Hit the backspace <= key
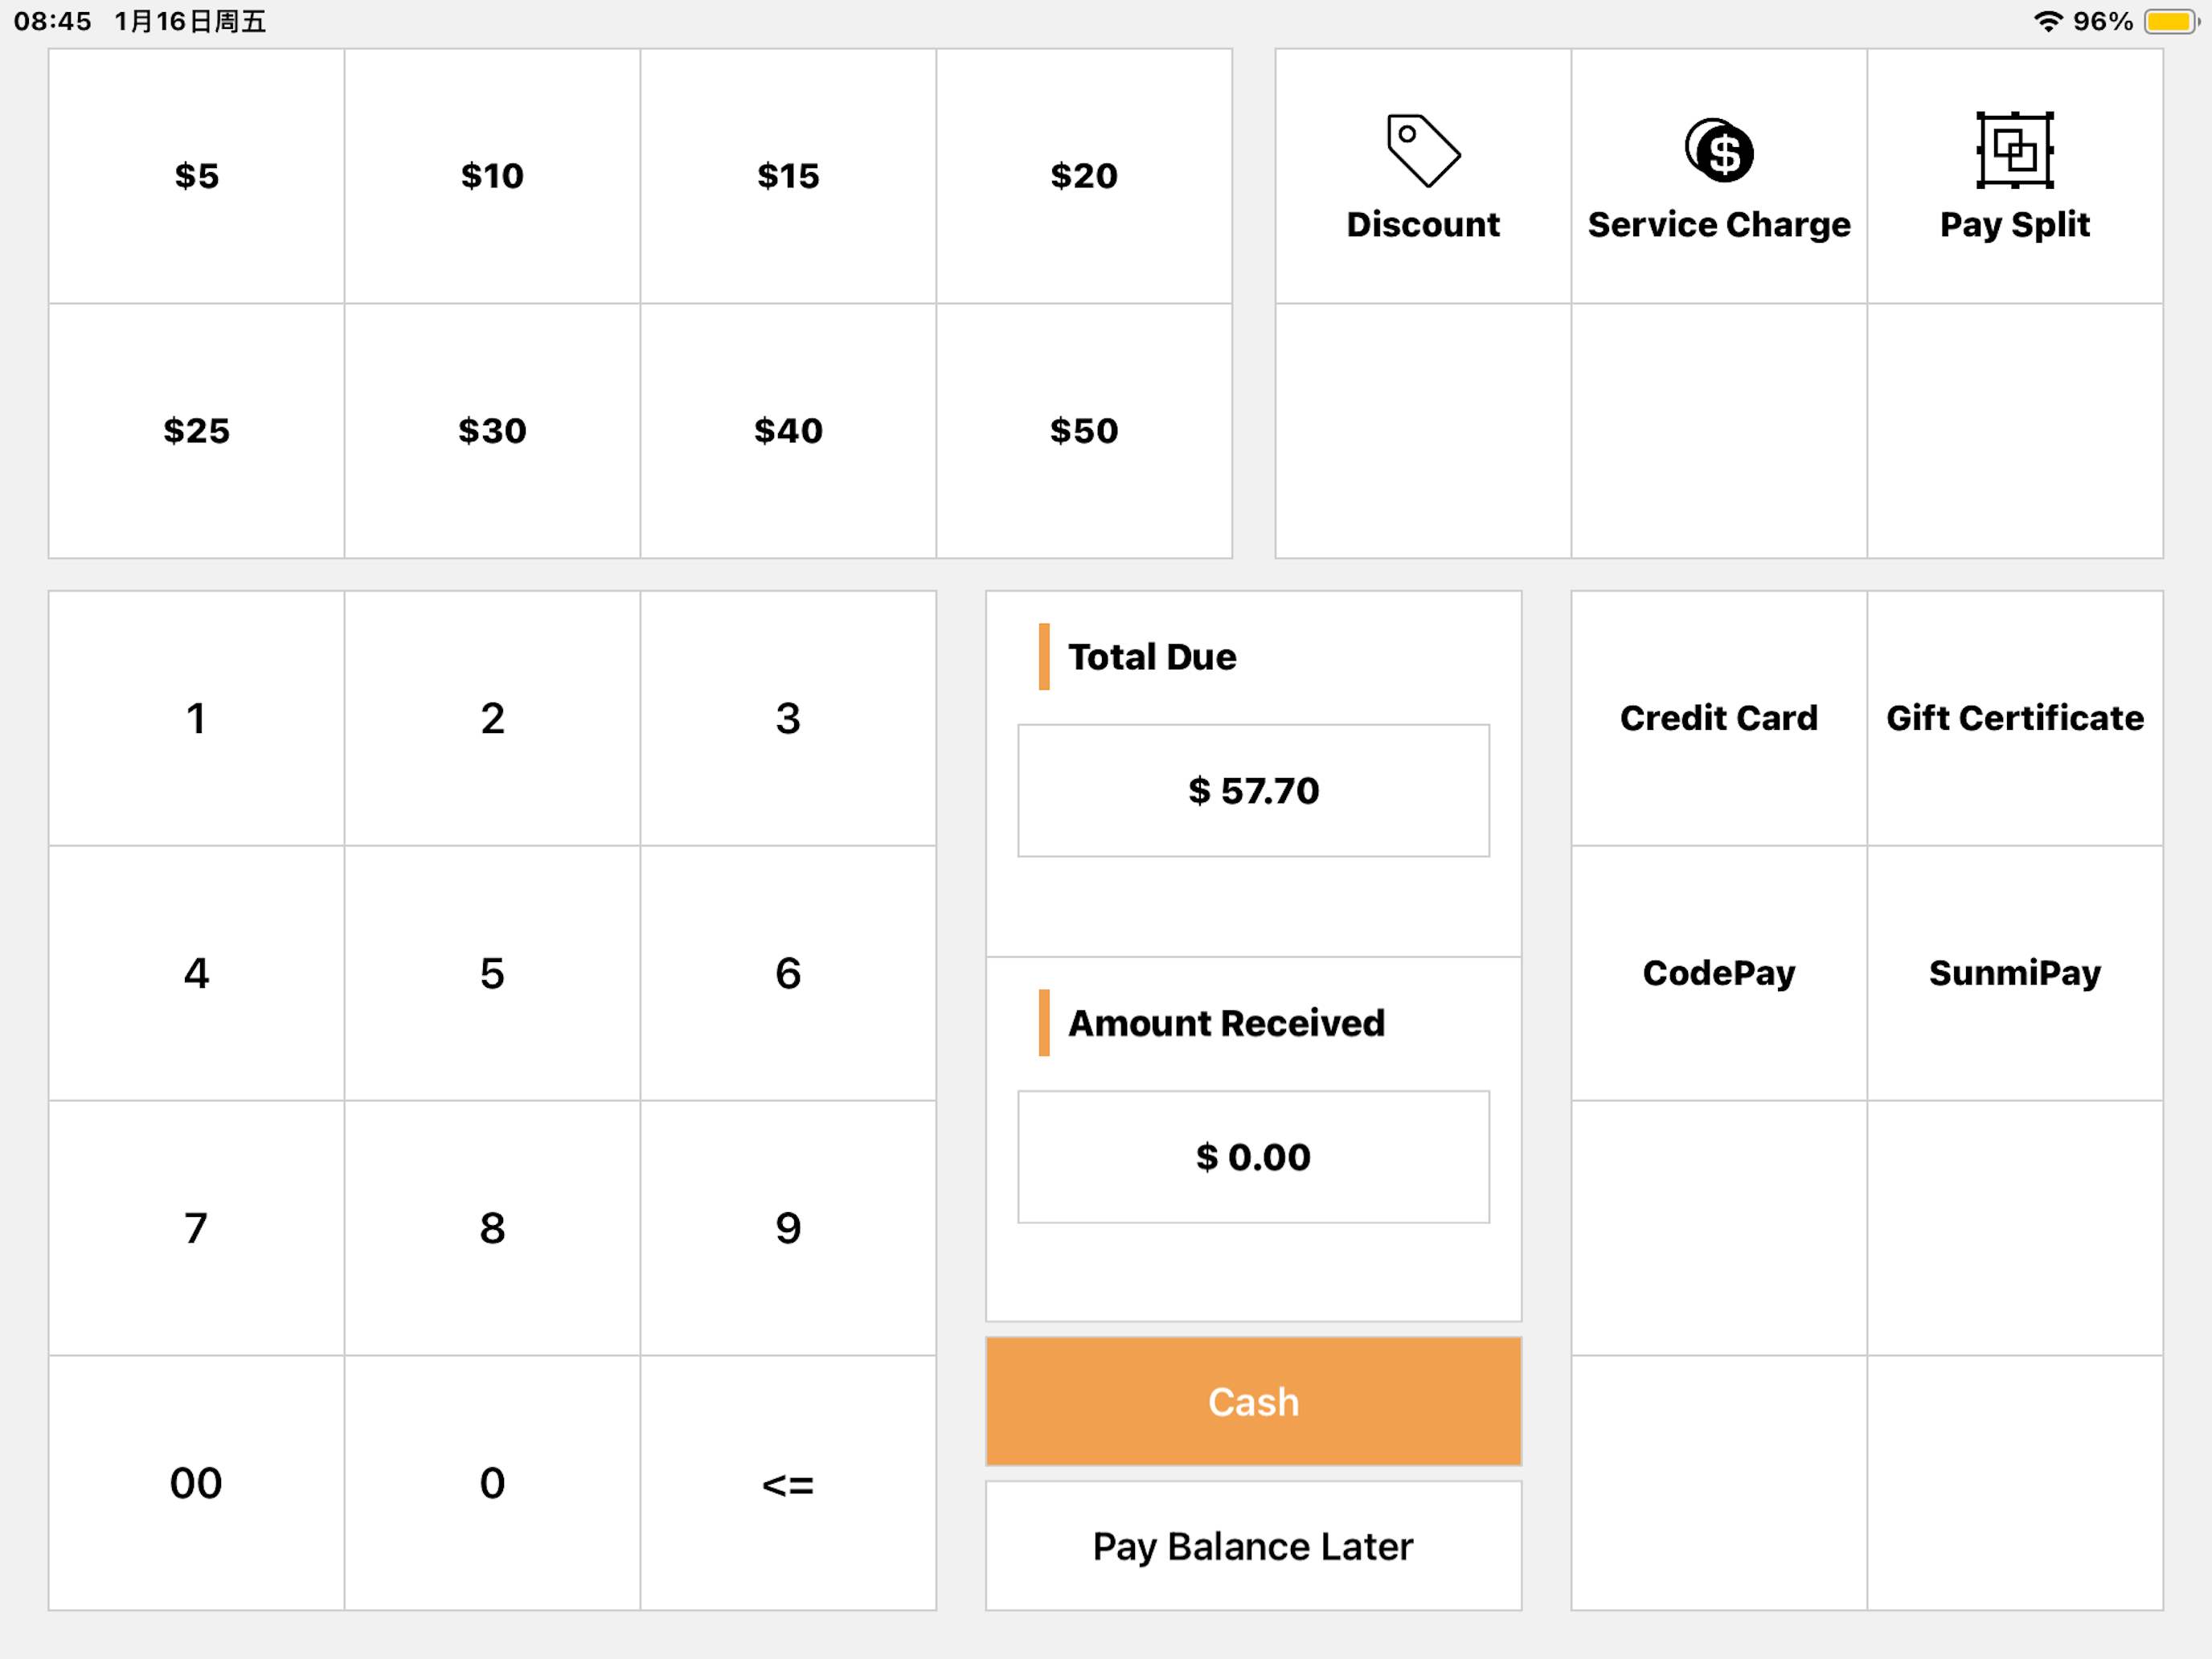This screenshot has width=2212, height=1659. click(x=788, y=1483)
